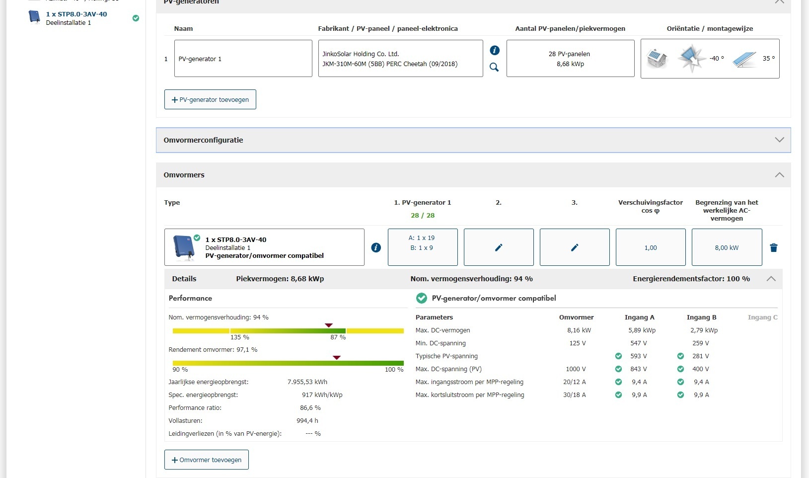Click the compass orientation icon

tap(691, 58)
